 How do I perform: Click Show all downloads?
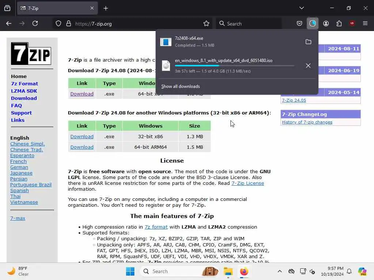pos(180,86)
